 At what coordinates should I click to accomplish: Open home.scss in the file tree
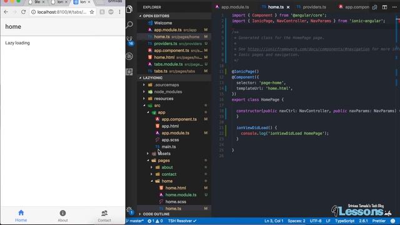(x=176, y=202)
